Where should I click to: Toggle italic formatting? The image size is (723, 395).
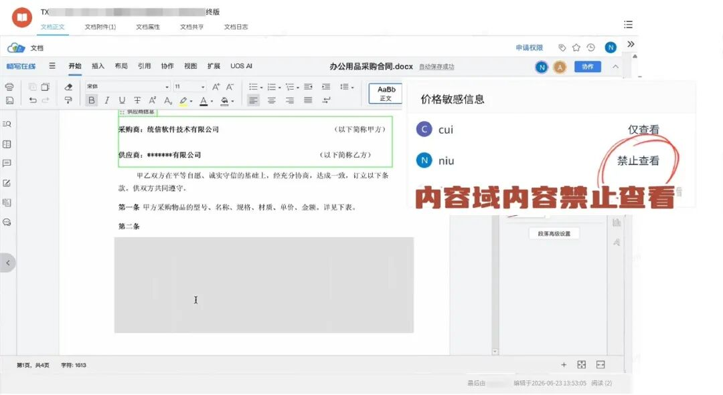click(x=106, y=100)
